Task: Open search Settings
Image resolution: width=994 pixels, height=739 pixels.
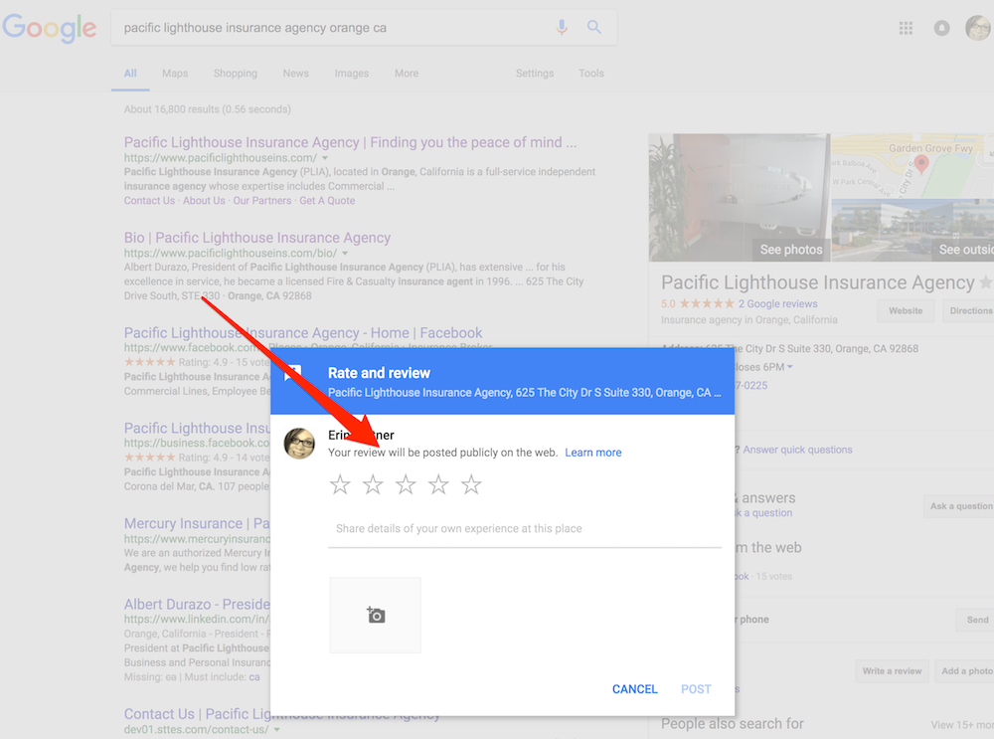Action: [x=535, y=74]
